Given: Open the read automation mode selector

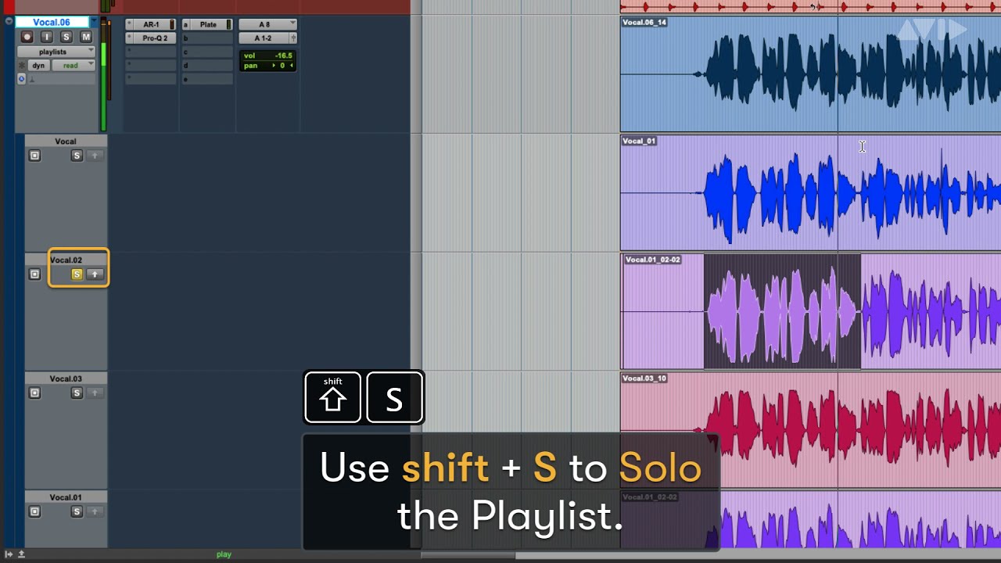Looking at the screenshot, I should [x=74, y=66].
